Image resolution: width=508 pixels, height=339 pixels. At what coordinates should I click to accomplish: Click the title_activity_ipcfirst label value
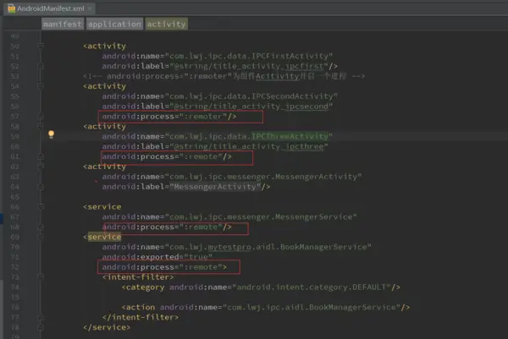coord(249,66)
